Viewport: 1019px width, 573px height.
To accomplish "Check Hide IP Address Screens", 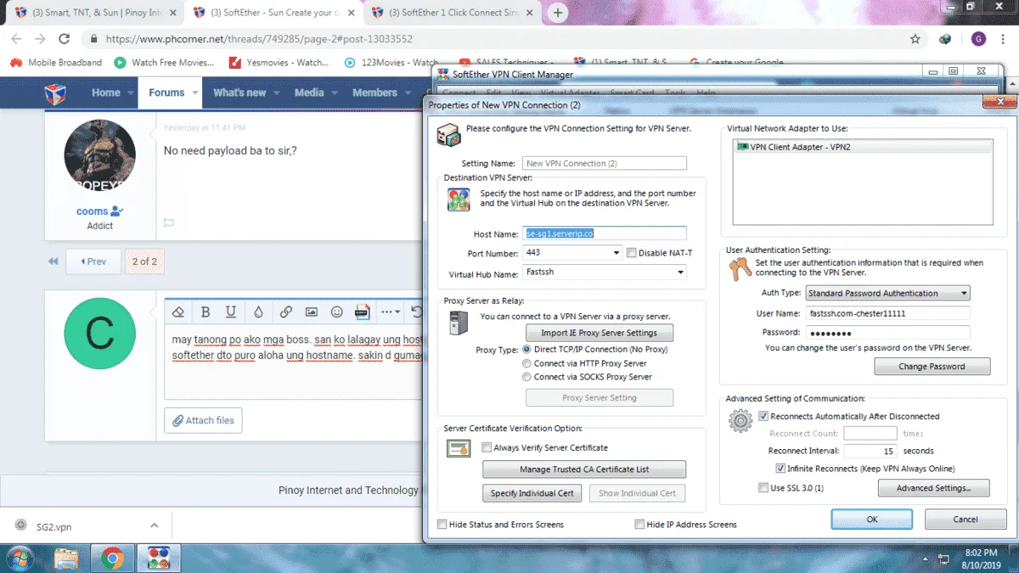I will pos(639,525).
